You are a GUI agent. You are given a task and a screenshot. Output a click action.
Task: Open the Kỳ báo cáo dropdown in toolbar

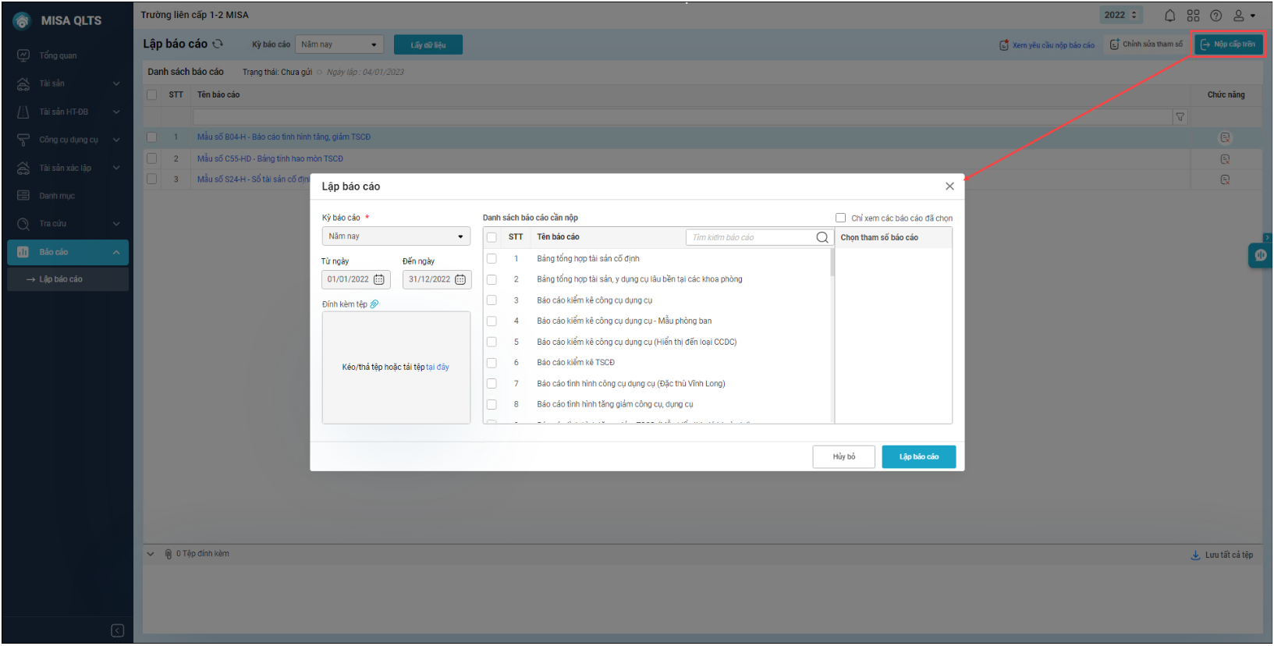(x=339, y=44)
